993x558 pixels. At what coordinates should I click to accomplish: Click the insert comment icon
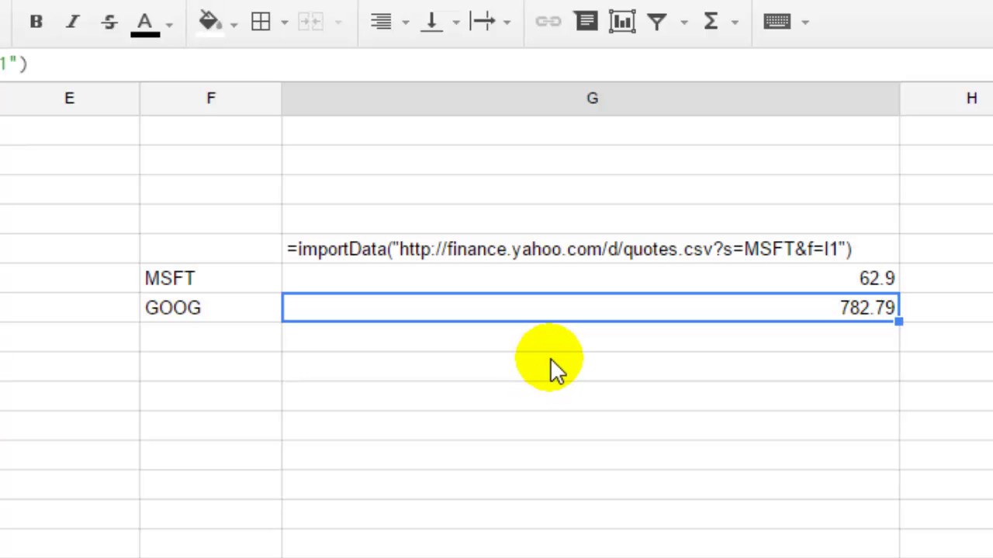coord(586,21)
